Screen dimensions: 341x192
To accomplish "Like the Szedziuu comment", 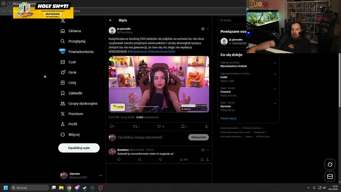I will 160,159.
